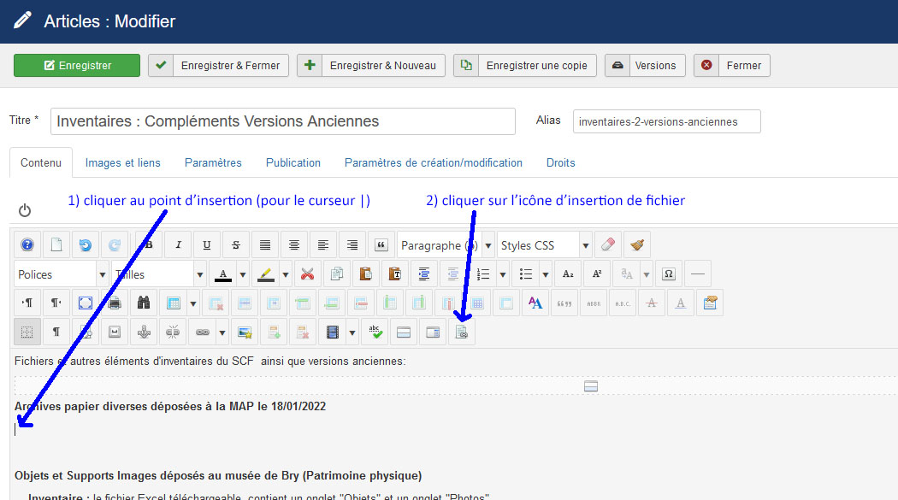Insert a special character with the Omega icon
Image resolution: width=898 pixels, height=500 pixels.
668,274
